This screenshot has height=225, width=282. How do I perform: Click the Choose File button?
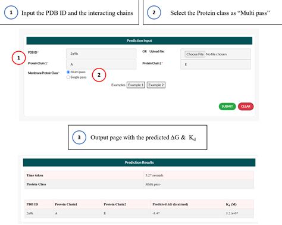click(x=195, y=54)
